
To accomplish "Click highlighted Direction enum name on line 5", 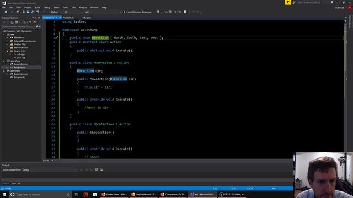I will pos(100,38).
